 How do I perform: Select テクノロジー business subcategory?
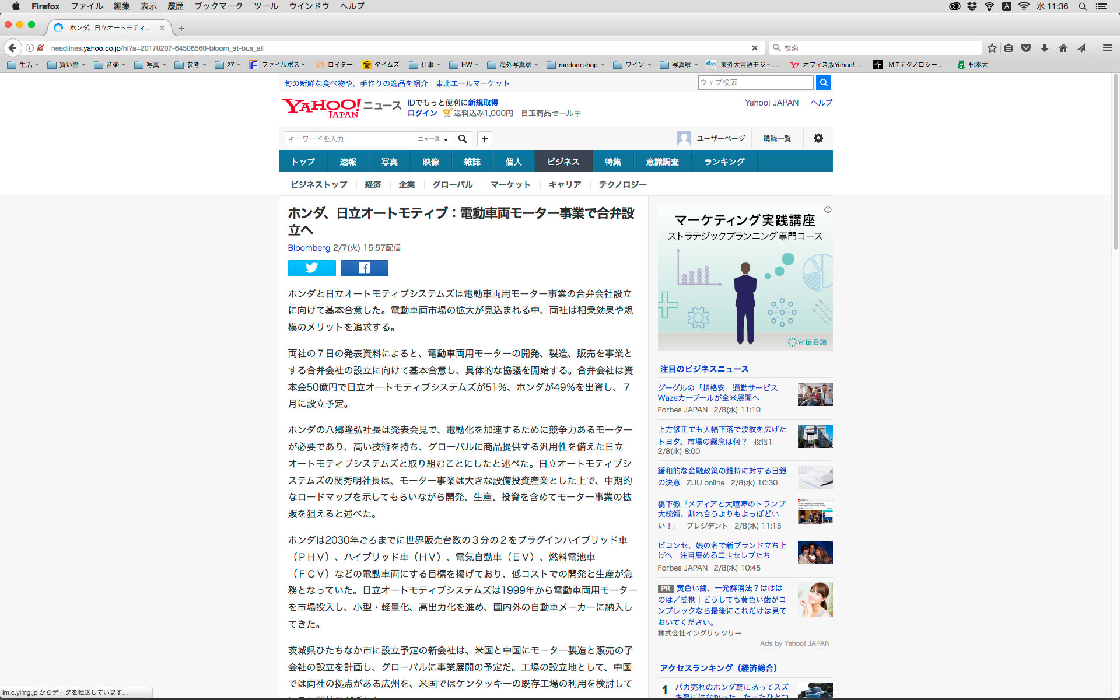click(x=622, y=184)
